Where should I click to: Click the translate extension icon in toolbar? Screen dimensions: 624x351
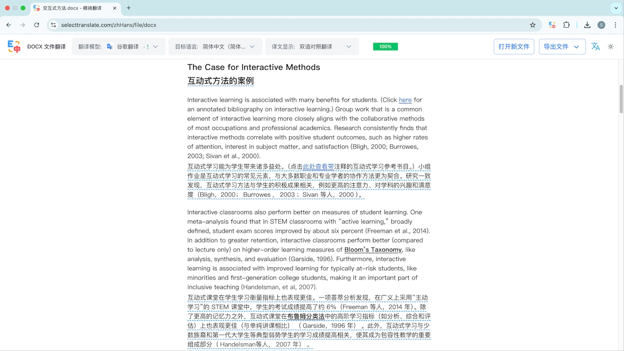(552, 25)
